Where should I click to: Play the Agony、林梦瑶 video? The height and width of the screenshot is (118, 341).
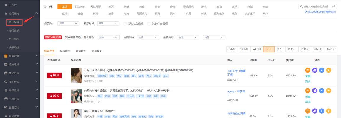coord(321,91)
